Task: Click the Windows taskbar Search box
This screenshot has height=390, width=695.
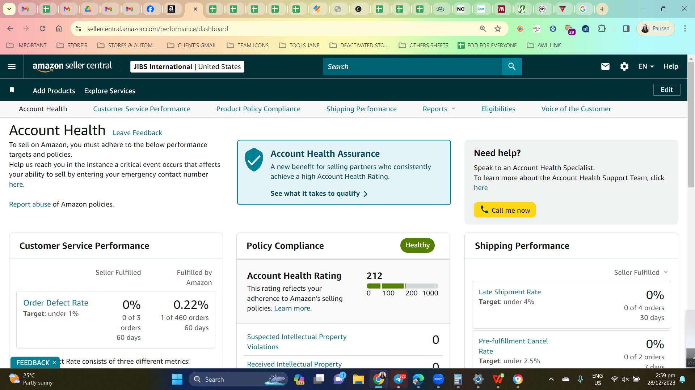Action: pos(238,379)
